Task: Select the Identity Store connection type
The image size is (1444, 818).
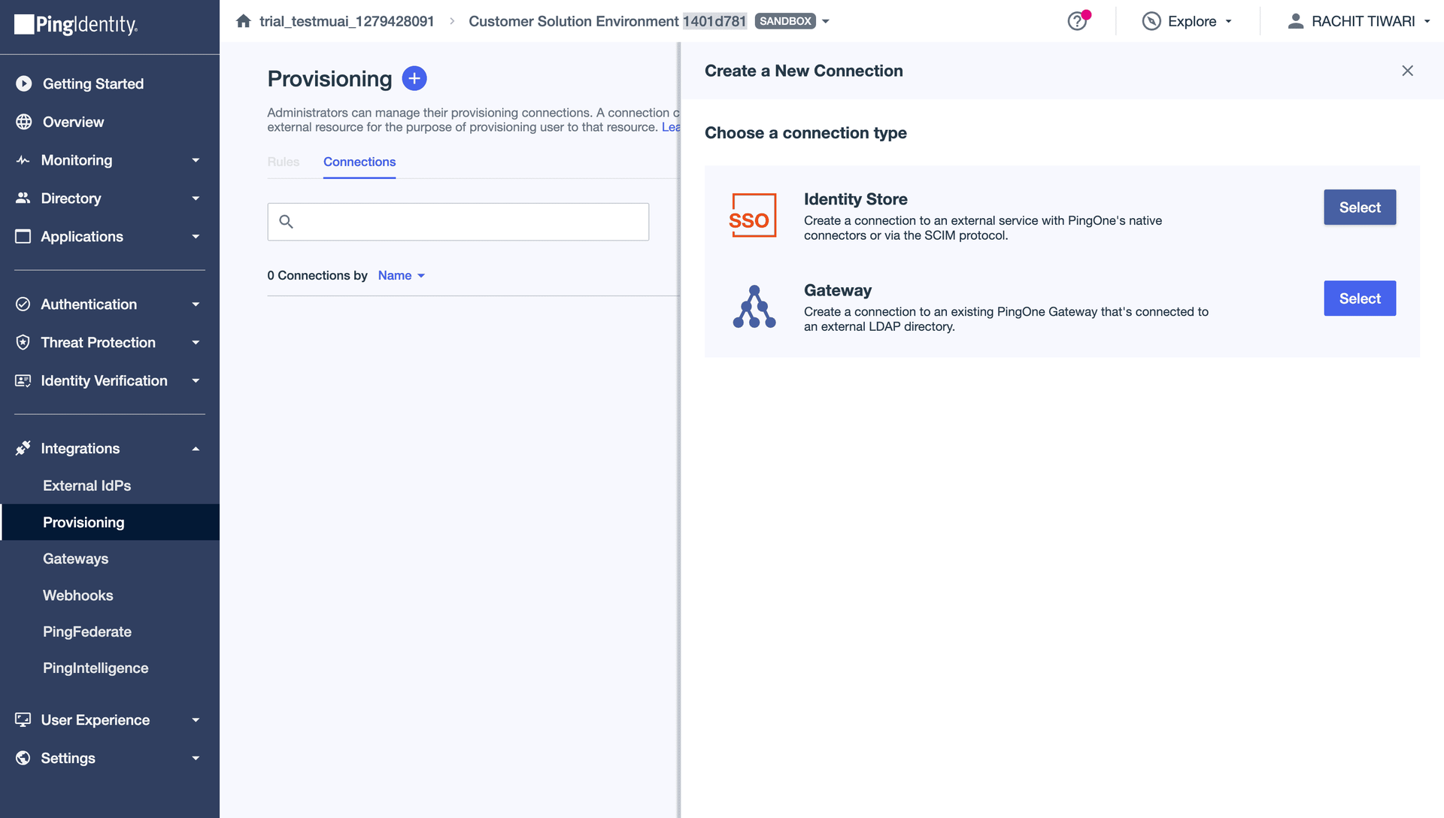Action: tap(1359, 208)
